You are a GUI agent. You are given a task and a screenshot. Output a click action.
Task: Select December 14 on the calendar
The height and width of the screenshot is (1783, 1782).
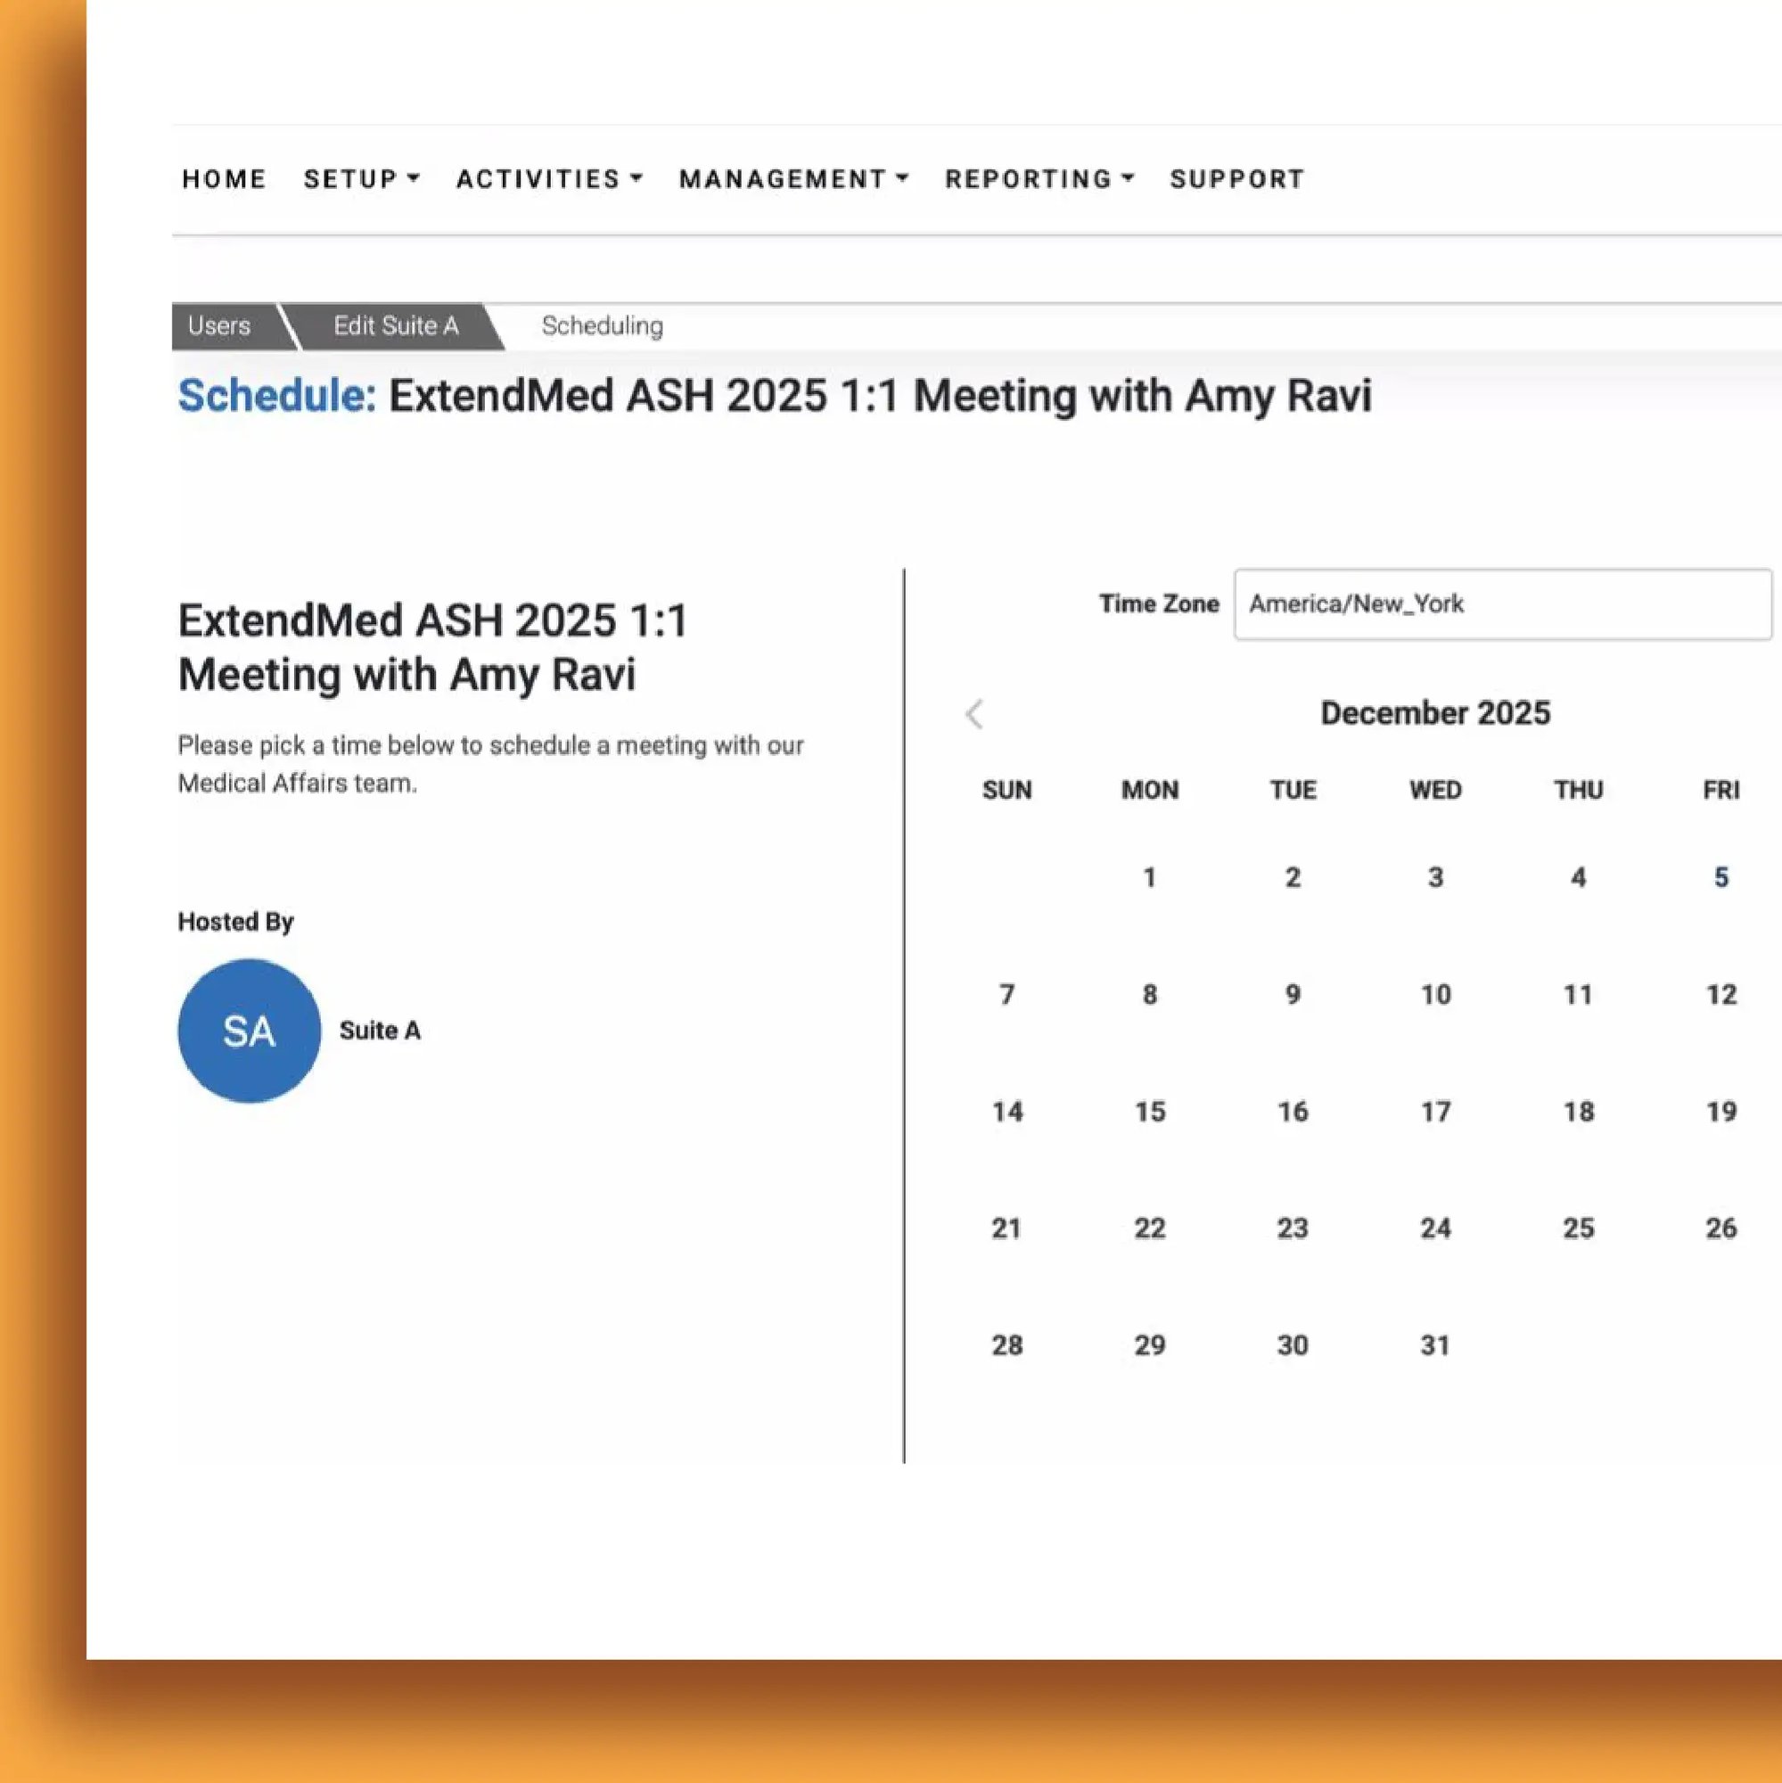pos(1006,1112)
